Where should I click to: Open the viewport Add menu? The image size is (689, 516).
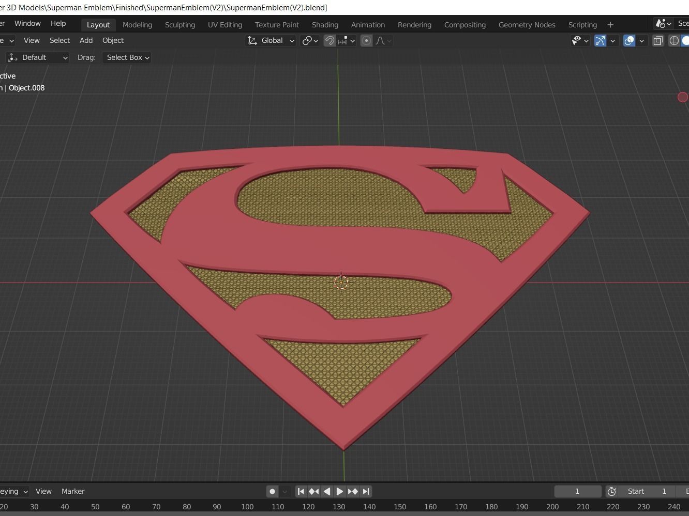(86, 40)
